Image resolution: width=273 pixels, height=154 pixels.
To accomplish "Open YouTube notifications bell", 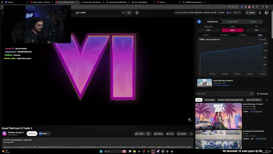I will pyautogui.click(x=260, y=13).
